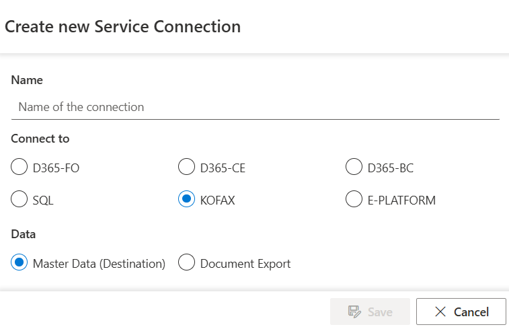The width and height of the screenshot is (509, 327).
Task: Click the Master Data (Destination) radio circle
Action: coord(19,263)
